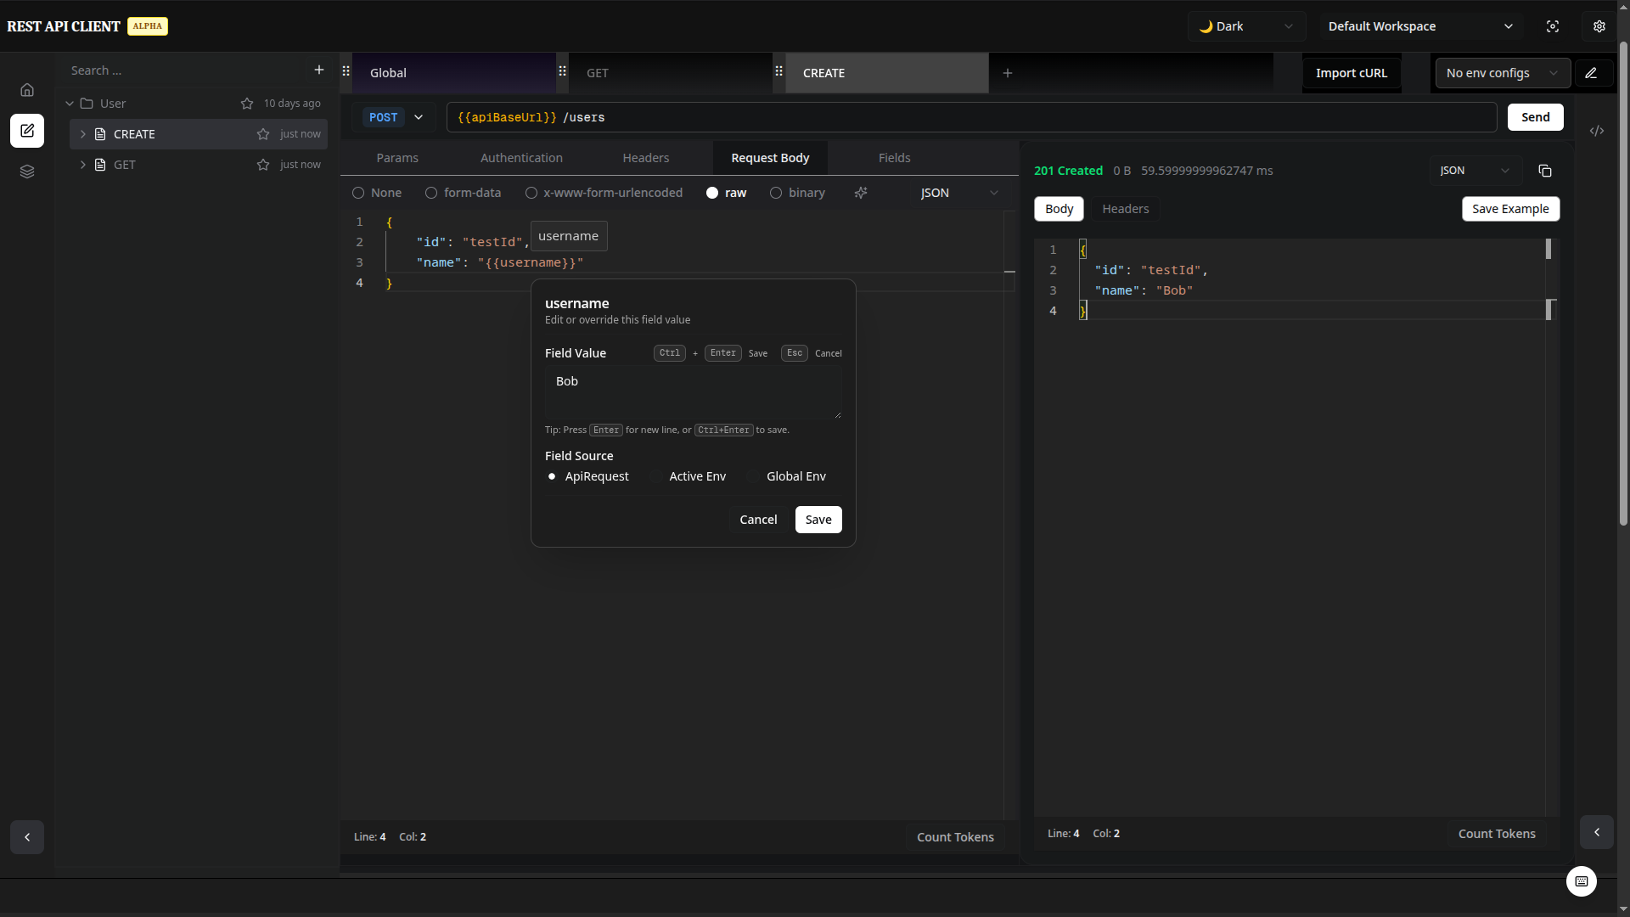Open the home icon in left sidebar
The image size is (1630, 917).
coord(27,89)
